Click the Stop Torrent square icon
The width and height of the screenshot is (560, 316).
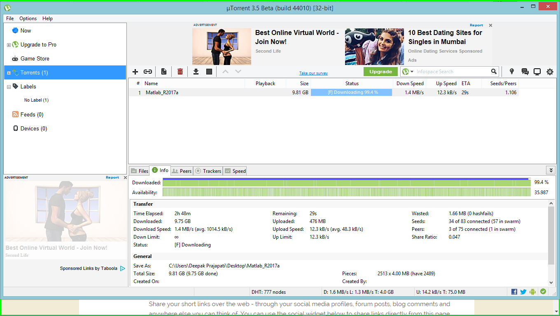point(209,72)
